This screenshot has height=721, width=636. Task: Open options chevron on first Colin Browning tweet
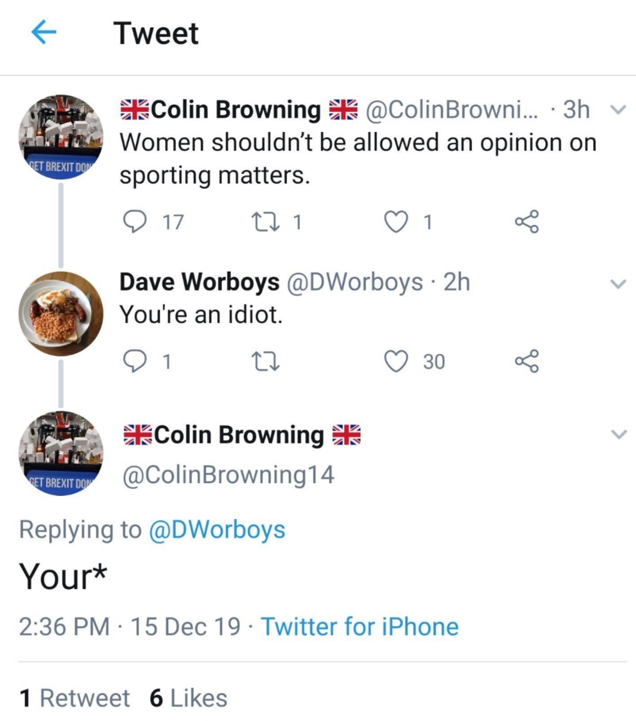(x=619, y=109)
